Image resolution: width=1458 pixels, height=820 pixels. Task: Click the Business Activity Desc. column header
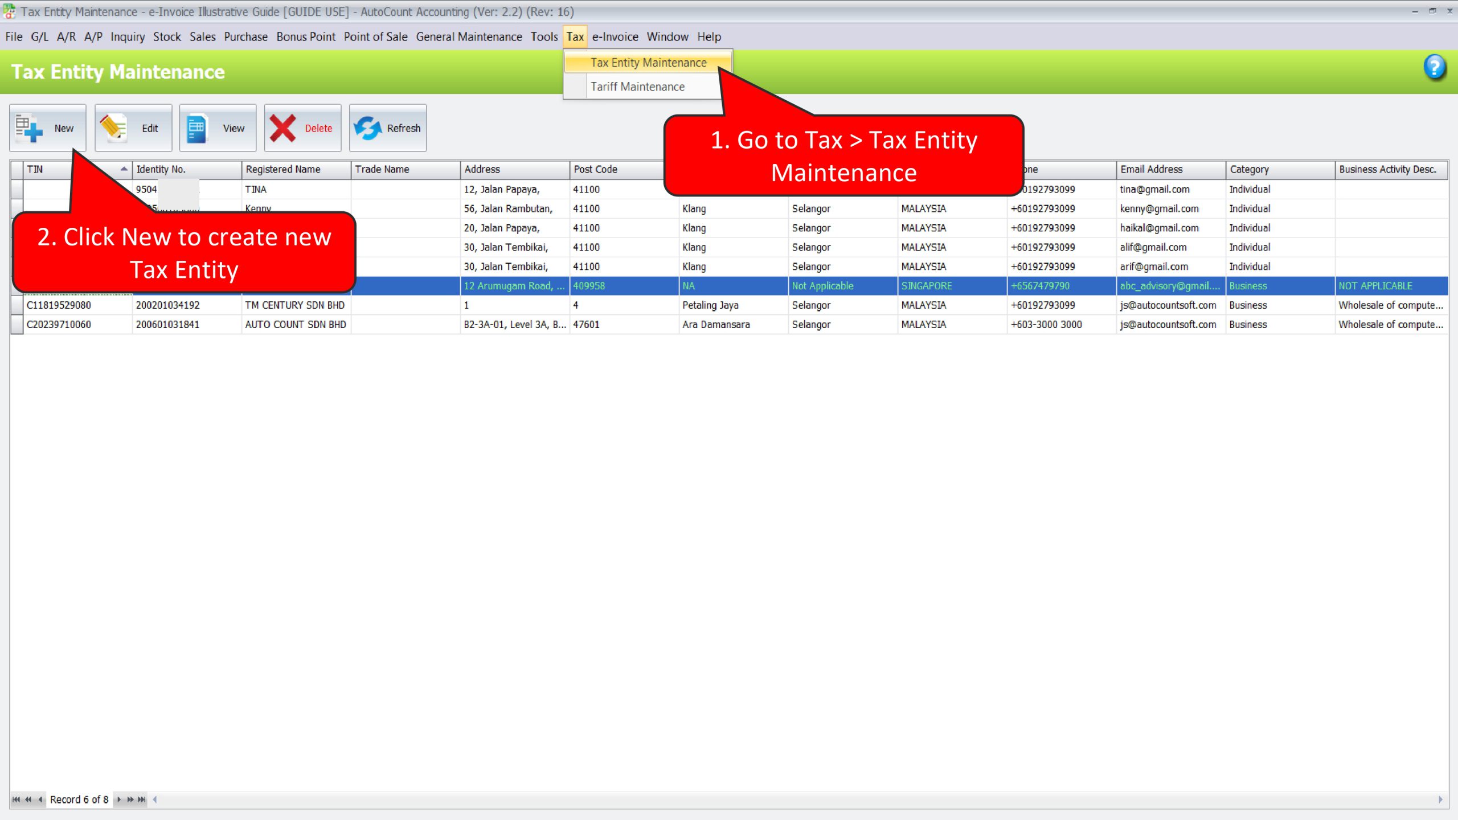click(1391, 169)
